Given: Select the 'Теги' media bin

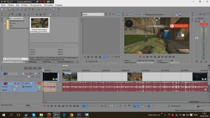Looking at the screenshot, I should pyautogui.click(x=11, y=26).
